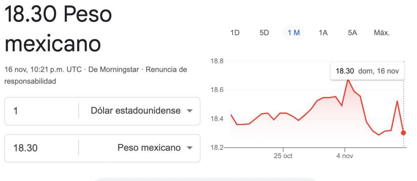Click the 18.2 y-axis label
Viewport: 417px width, 181px height.
click(217, 148)
